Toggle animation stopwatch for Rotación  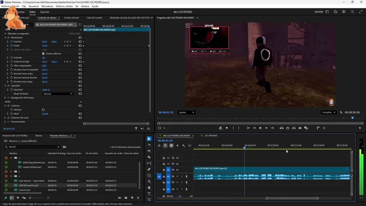click(11, 58)
